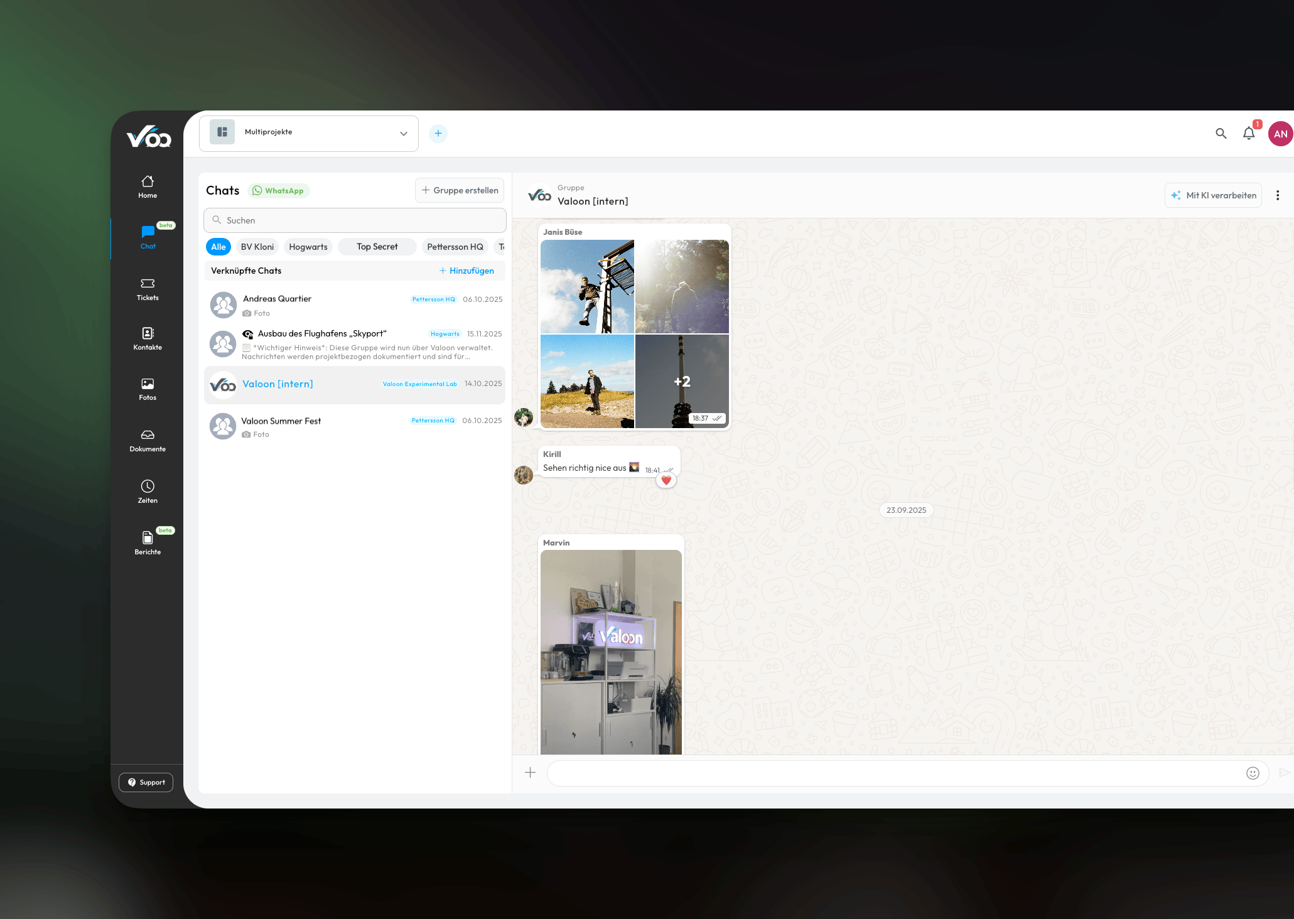Enable the Alle chat filter
Image resolution: width=1294 pixels, height=919 pixels.
point(218,246)
